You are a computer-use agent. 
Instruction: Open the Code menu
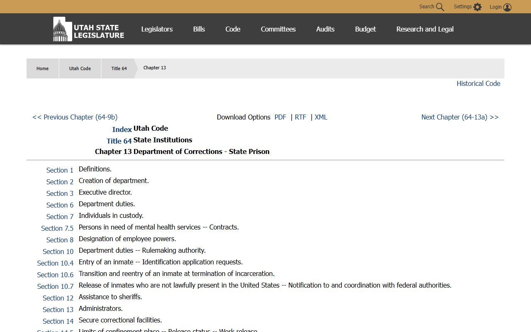coord(233,29)
